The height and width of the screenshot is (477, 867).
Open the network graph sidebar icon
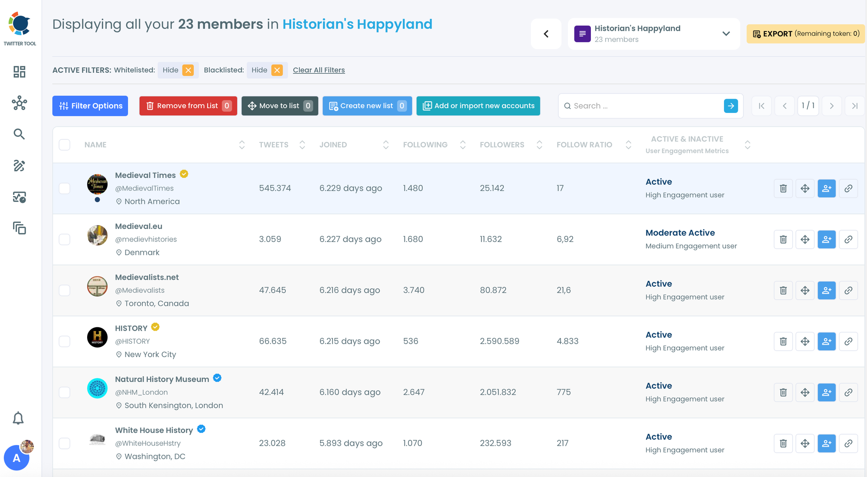click(x=20, y=103)
